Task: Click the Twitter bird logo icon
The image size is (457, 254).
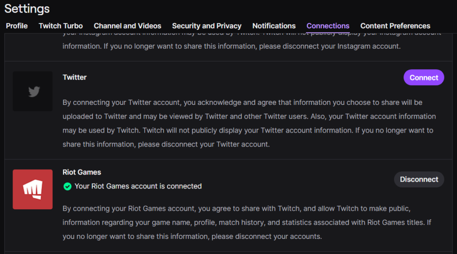Action: pyautogui.click(x=33, y=92)
